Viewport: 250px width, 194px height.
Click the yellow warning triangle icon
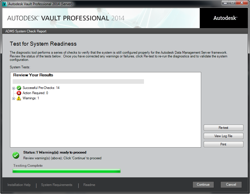(19, 98)
